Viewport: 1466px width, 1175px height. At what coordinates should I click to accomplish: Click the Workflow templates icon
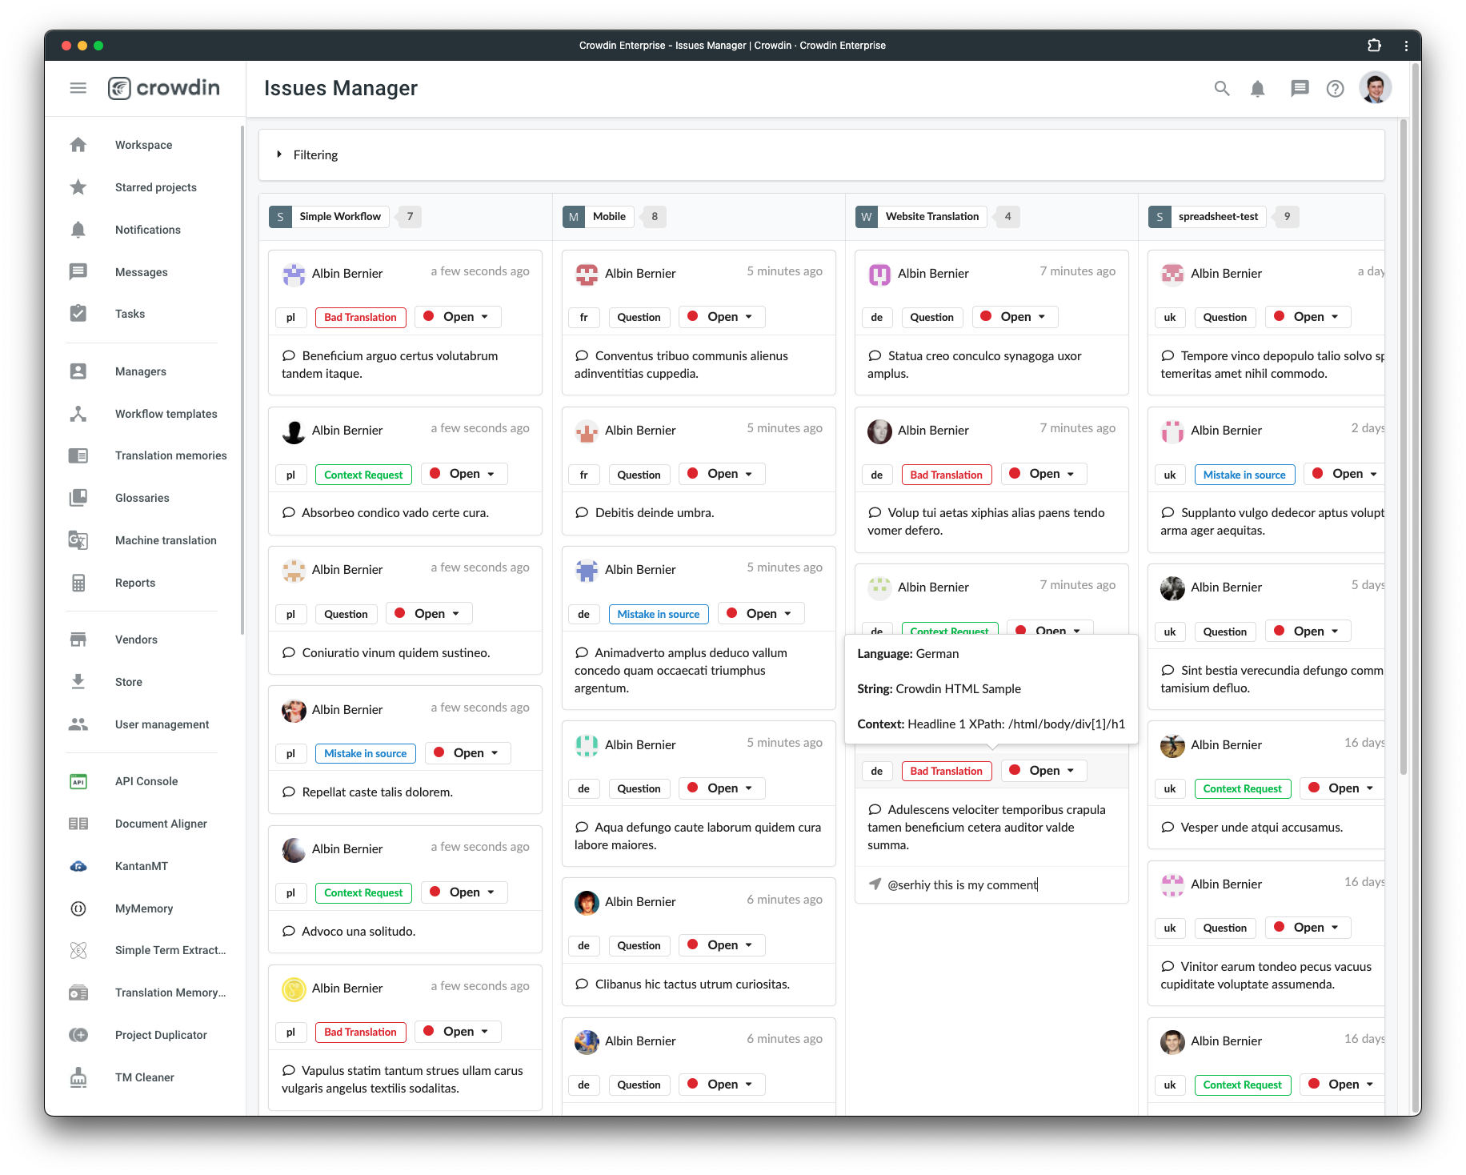tap(78, 414)
